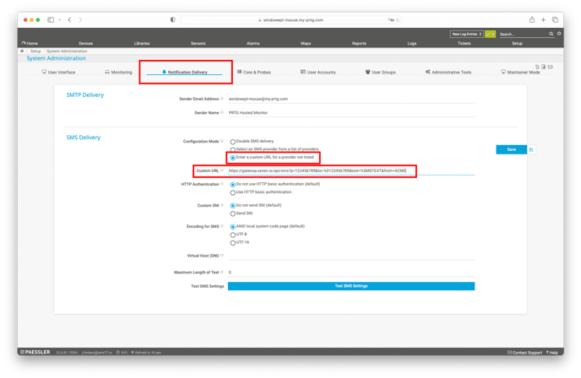Switch to the Core & Probes tab
The height and width of the screenshot is (378, 581).
tap(253, 73)
